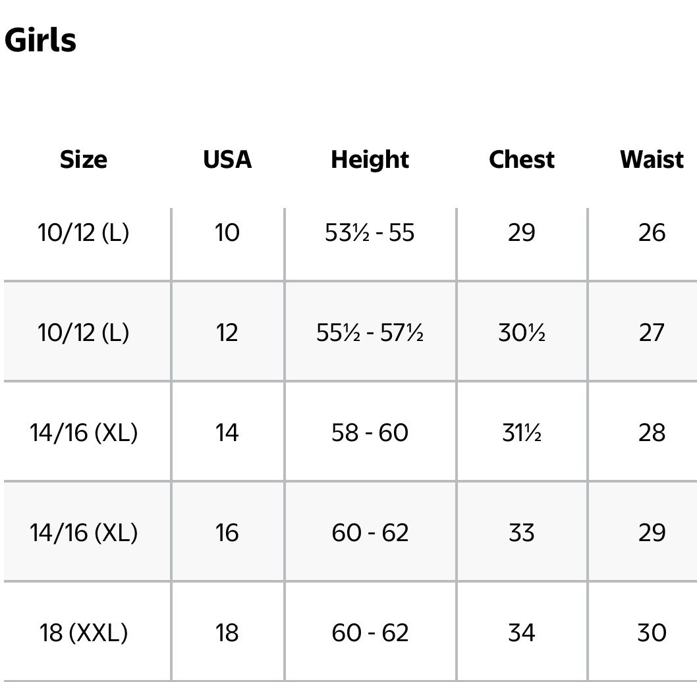Select the Size column header
Screen dimensions: 697x682
pos(83,159)
